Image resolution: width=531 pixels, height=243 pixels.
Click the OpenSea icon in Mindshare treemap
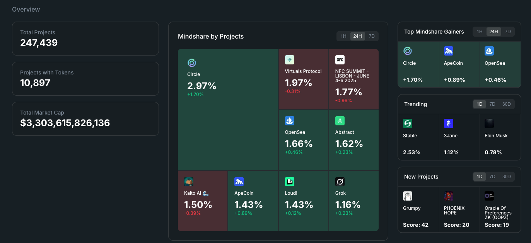(290, 121)
